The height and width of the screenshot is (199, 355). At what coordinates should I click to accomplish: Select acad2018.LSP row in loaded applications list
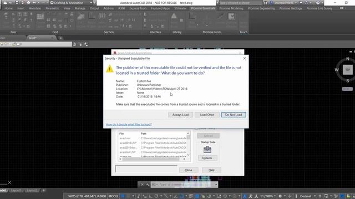[153, 143]
